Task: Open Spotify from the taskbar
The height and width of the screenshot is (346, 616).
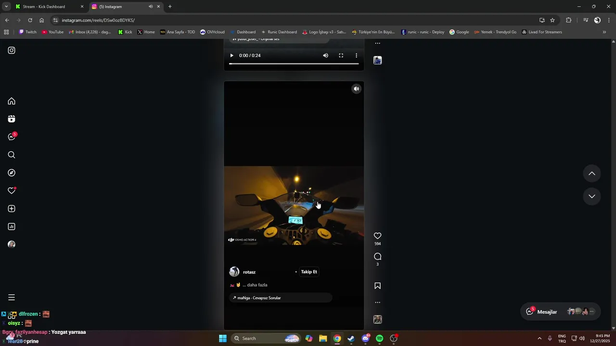Action: (379, 338)
